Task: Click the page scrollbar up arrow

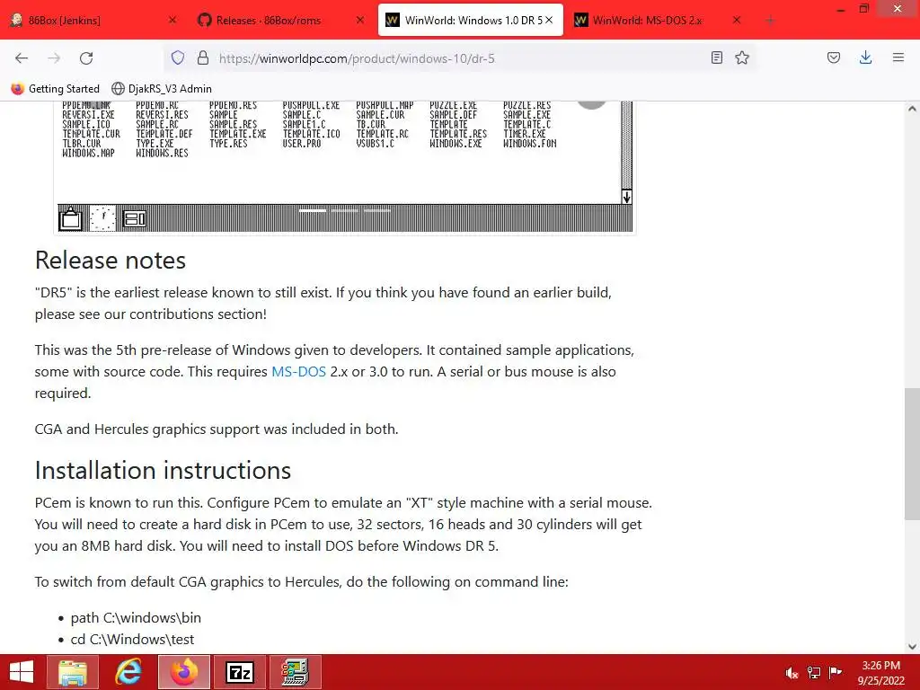Action: point(912,109)
